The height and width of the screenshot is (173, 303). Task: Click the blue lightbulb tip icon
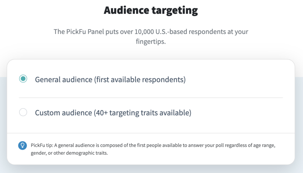coord(22,146)
